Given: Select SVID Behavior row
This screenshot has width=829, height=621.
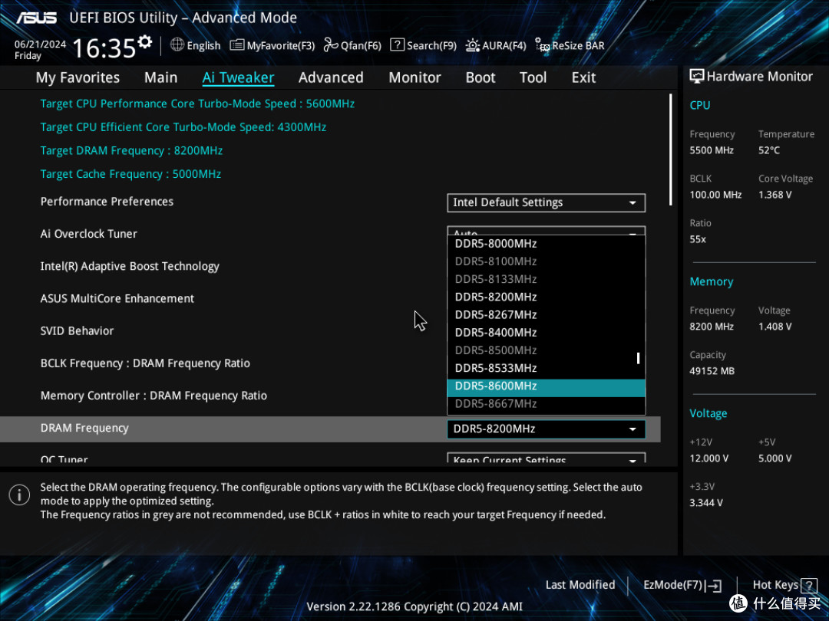Looking at the screenshot, I should click(78, 331).
